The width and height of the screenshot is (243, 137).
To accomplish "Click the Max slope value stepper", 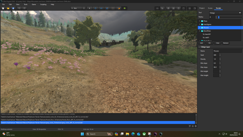I will (x=220, y=67).
